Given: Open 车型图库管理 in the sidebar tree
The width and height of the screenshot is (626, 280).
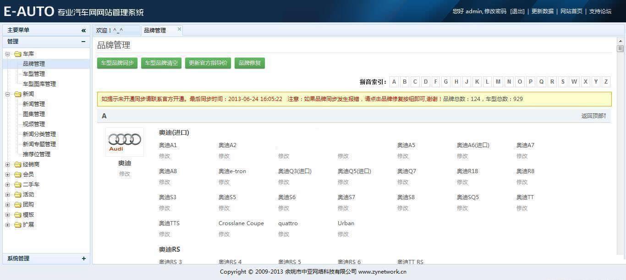Looking at the screenshot, I should (x=39, y=84).
